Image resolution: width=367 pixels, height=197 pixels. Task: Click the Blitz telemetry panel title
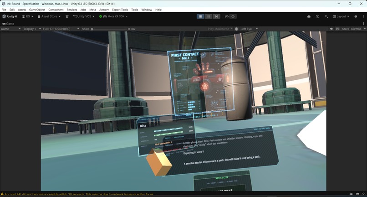143,126
